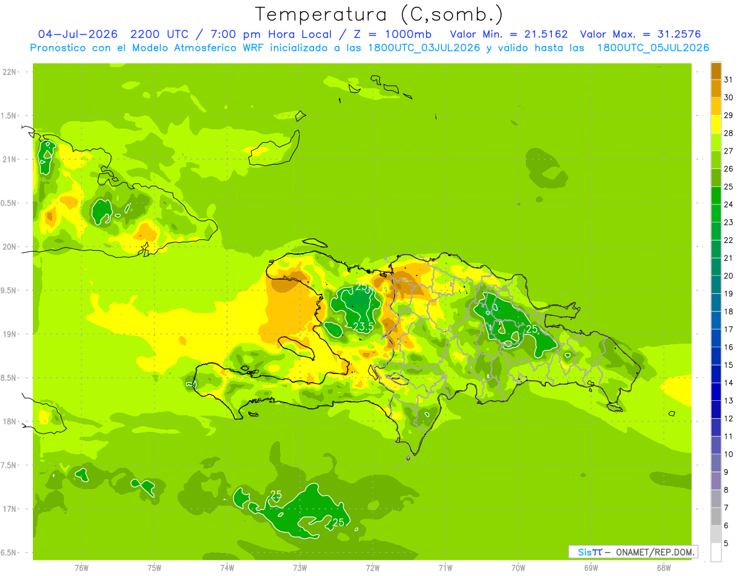745x576 pixels.
Task: Click the green swatch between 24 and 25
Action: (716, 195)
